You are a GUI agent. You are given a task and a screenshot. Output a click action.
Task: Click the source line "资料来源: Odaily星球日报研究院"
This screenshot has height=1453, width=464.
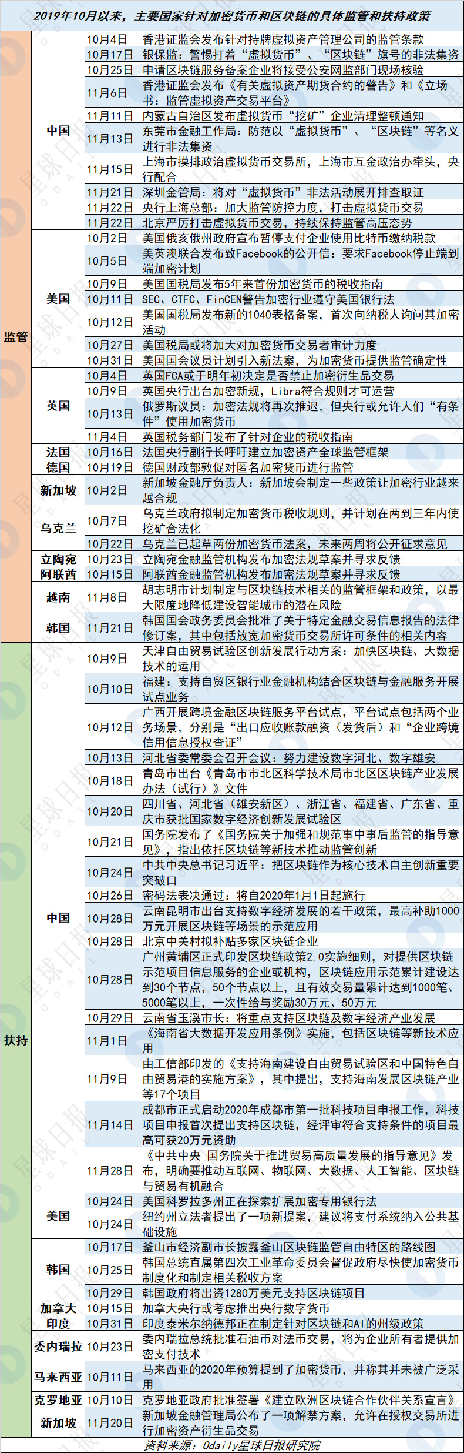pyautogui.click(x=232, y=1445)
